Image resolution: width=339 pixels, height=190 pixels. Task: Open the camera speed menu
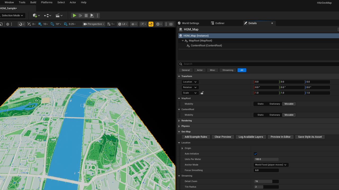click(x=111, y=24)
